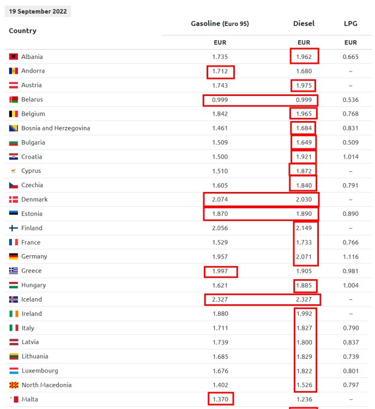Click Malta's gasoline price 1.370

(x=220, y=399)
